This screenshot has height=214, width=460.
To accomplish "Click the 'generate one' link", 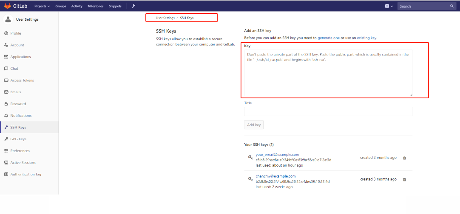I will (329, 38).
